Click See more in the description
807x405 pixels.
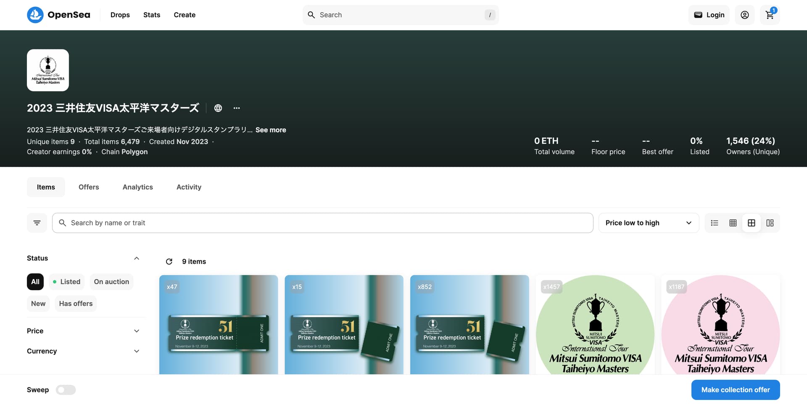pos(271,130)
